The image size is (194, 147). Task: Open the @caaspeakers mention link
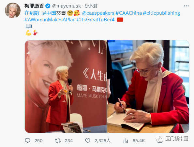coord(98,13)
